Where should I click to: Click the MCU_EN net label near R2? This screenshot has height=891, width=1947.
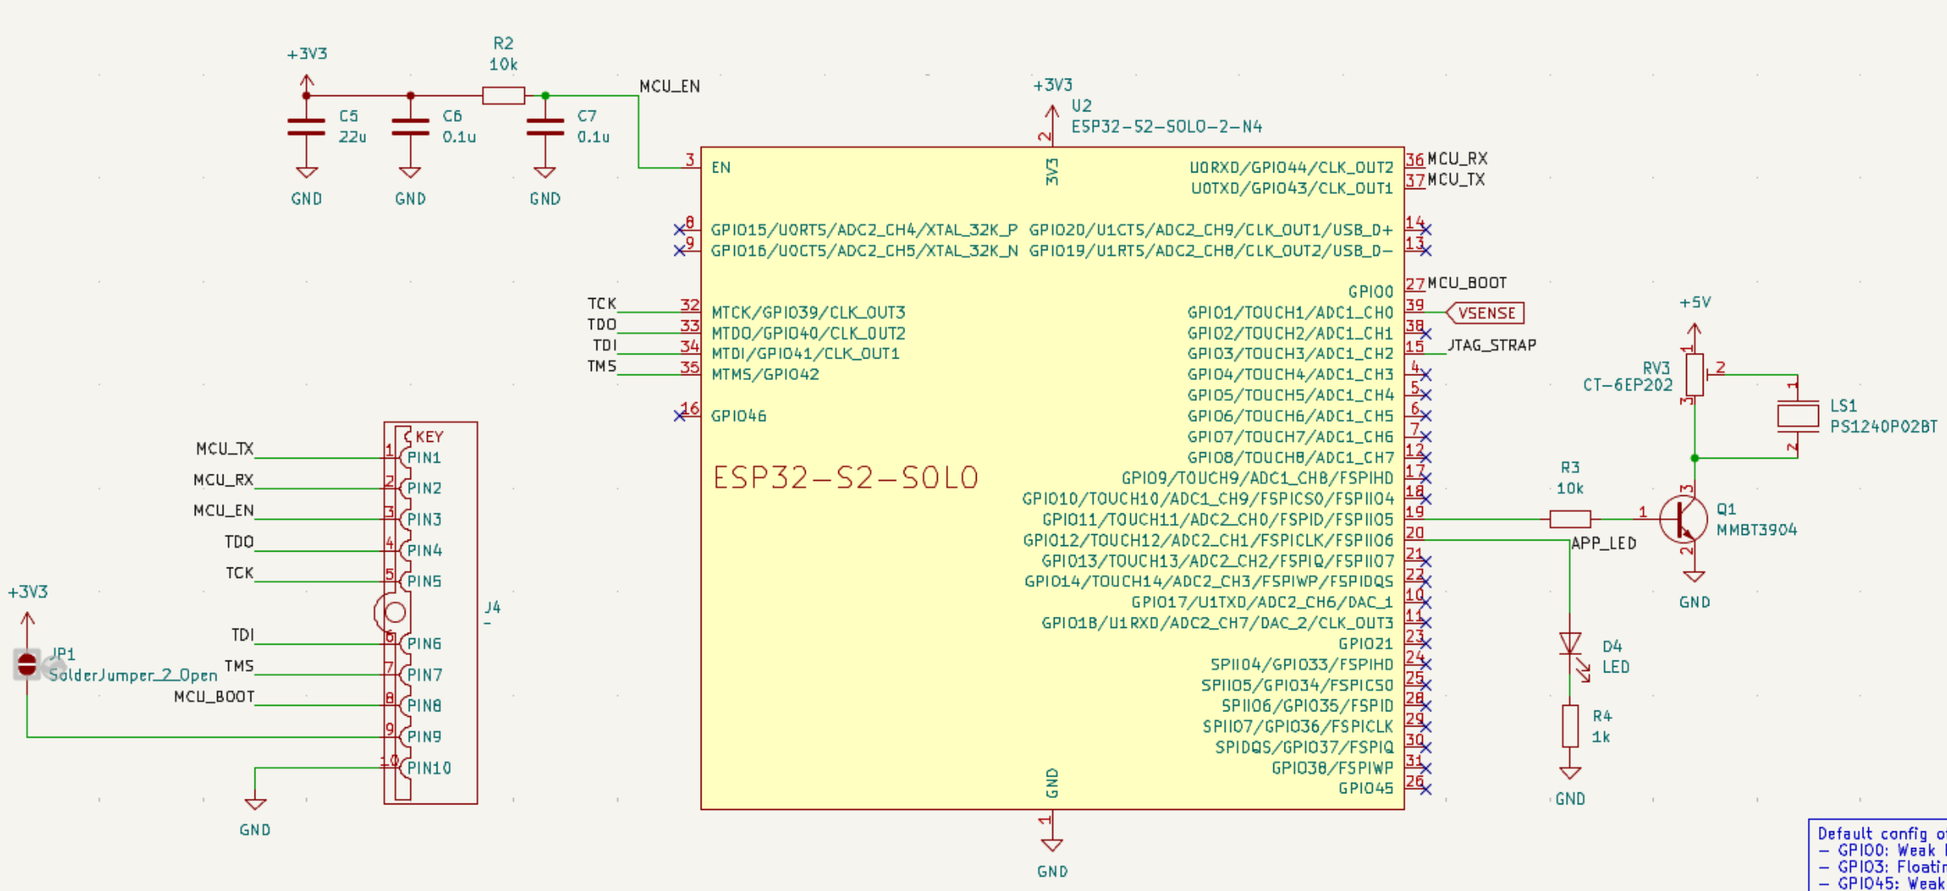pyautogui.click(x=670, y=86)
